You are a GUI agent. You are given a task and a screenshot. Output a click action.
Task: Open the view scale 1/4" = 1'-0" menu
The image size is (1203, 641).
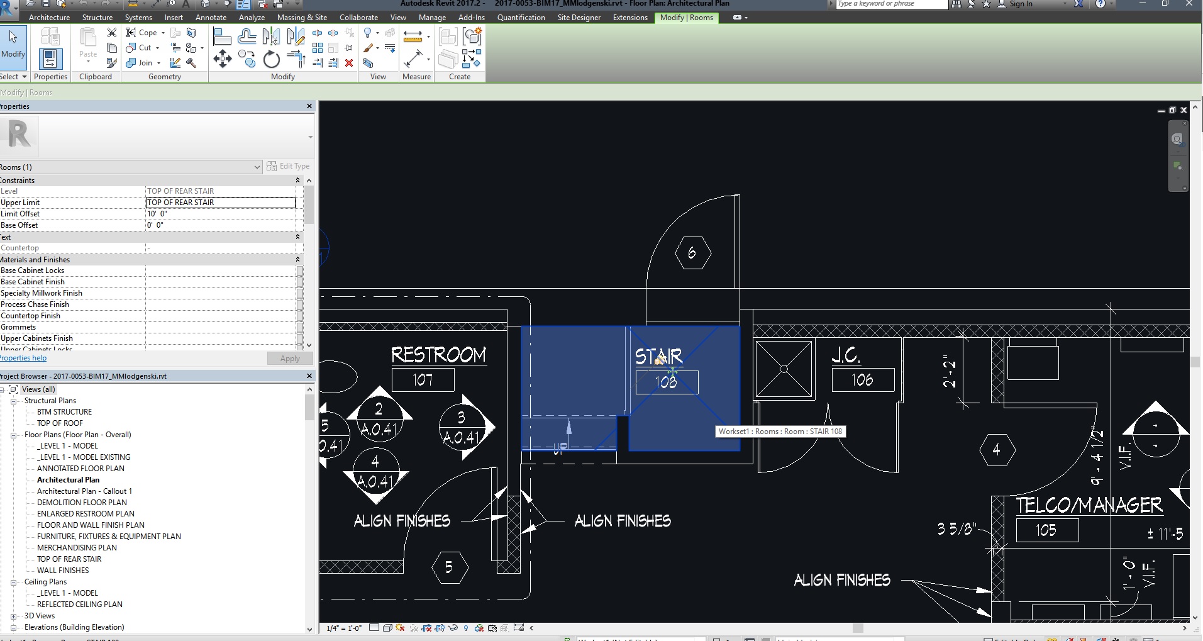point(344,628)
